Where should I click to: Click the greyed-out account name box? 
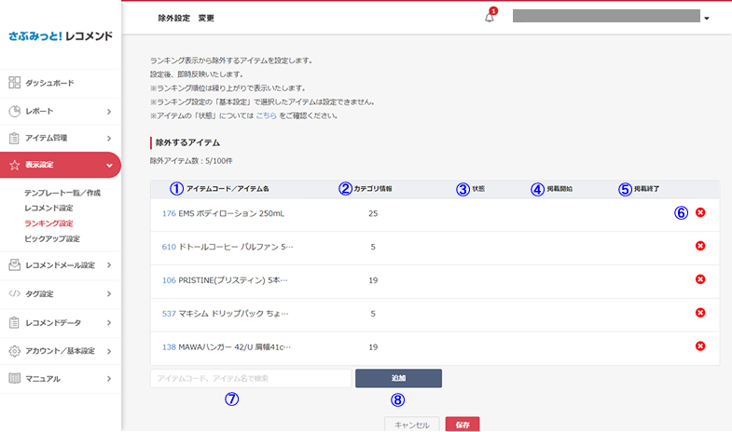[606, 16]
